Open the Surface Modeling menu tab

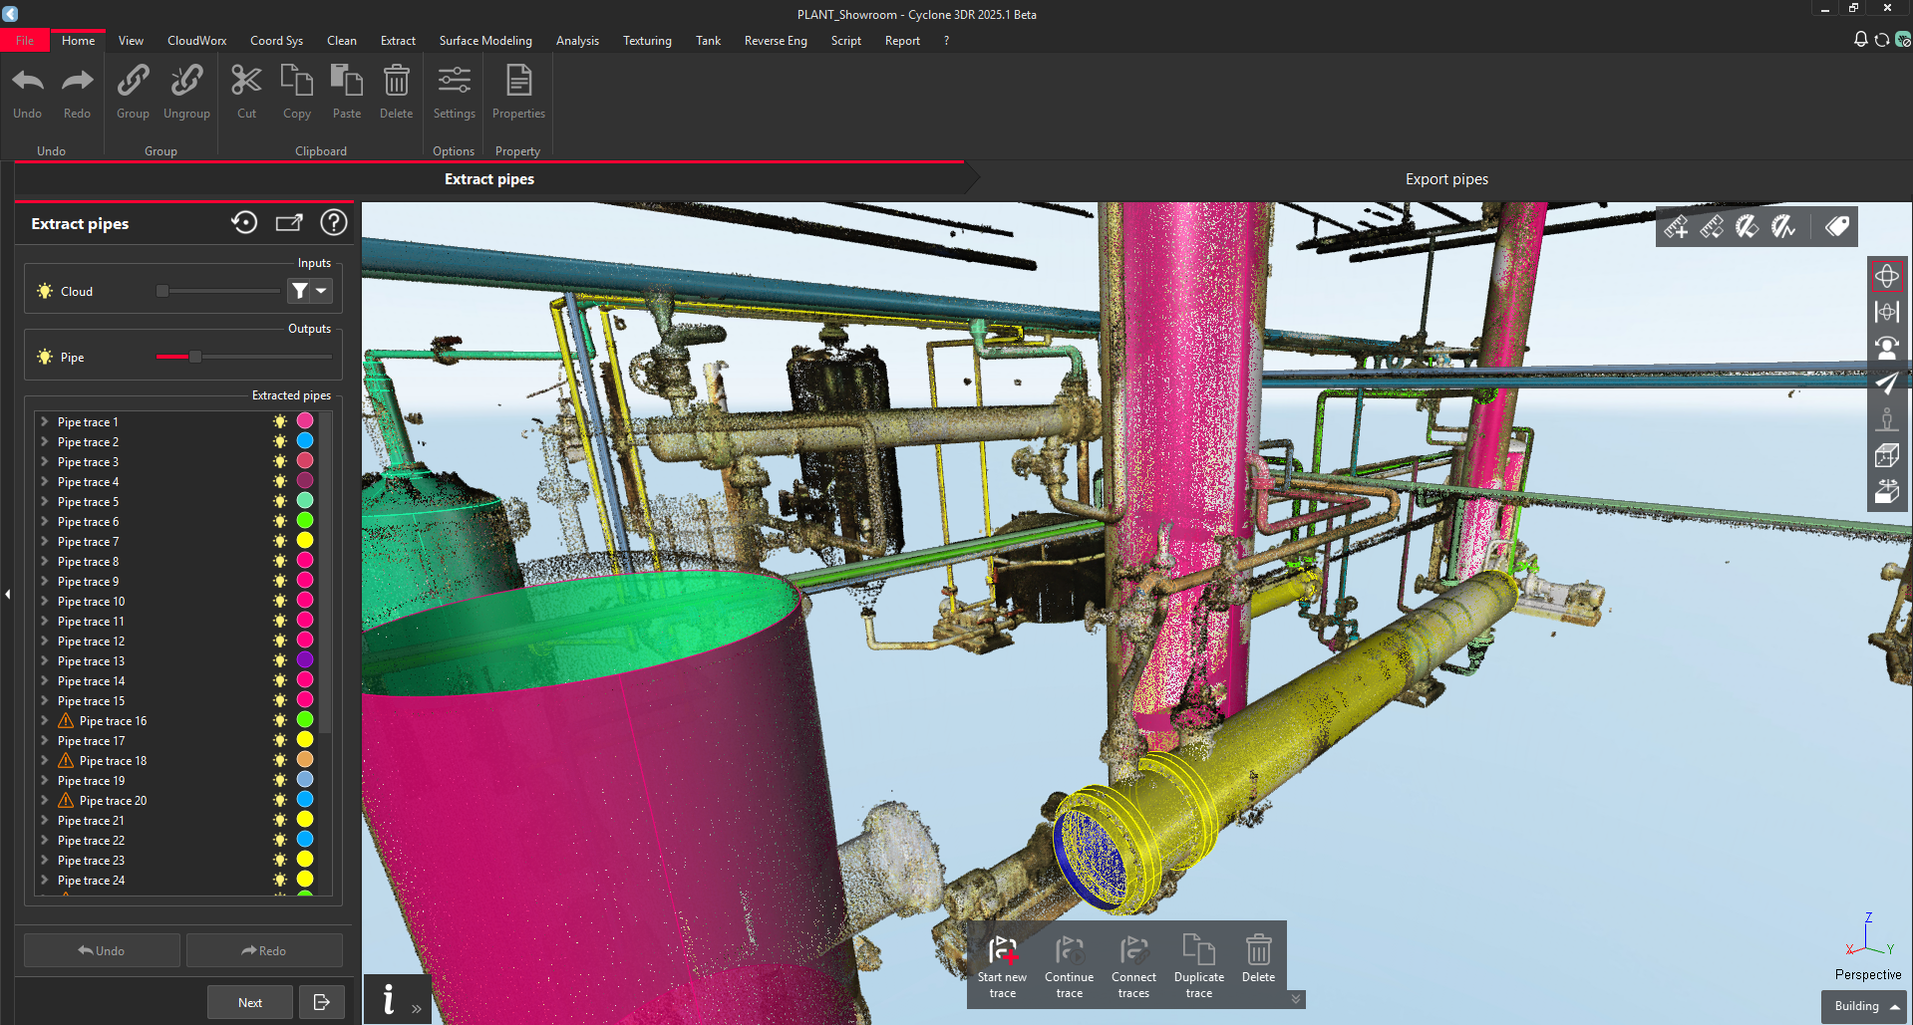coord(485,41)
